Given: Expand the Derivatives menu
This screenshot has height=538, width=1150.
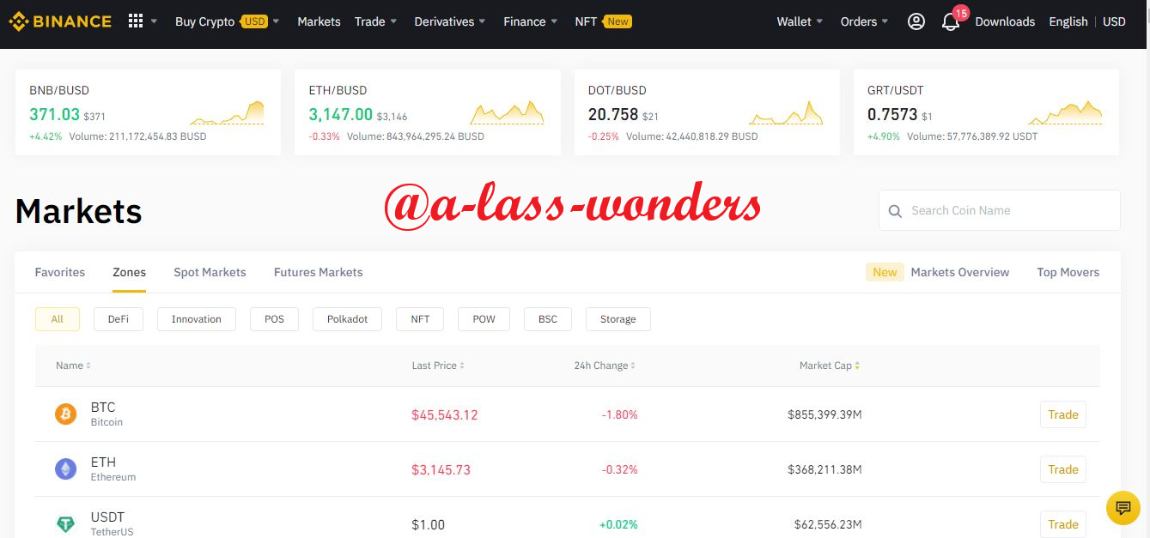Looking at the screenshot, I should (x=450, y=21).
